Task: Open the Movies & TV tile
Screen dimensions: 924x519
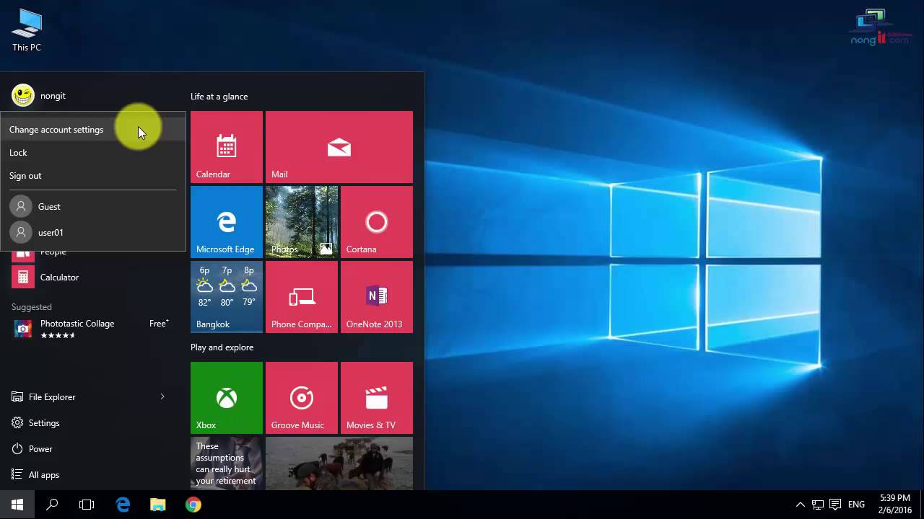Action: coord(377,398)
